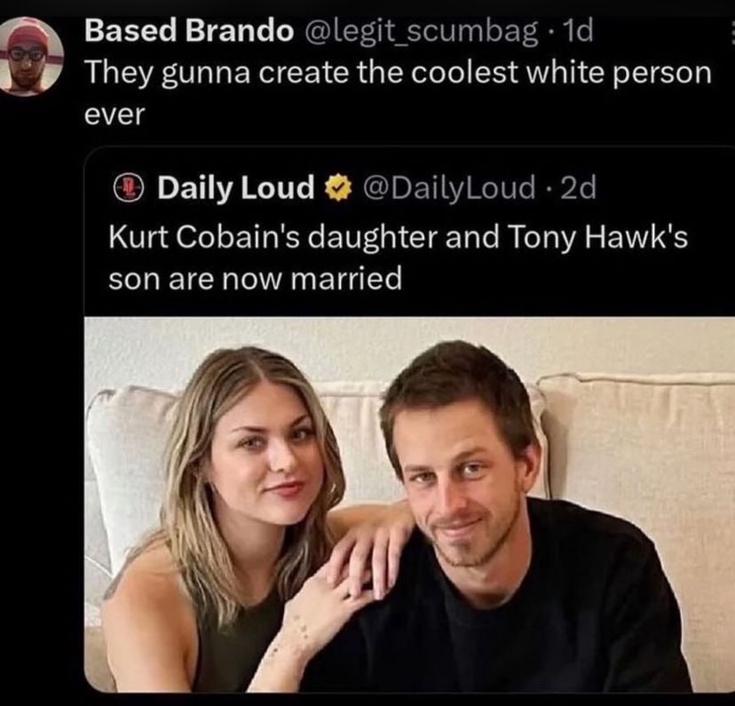735x706 pixels.
Task: Click "son are now married" text line
Action: point(254,280)
